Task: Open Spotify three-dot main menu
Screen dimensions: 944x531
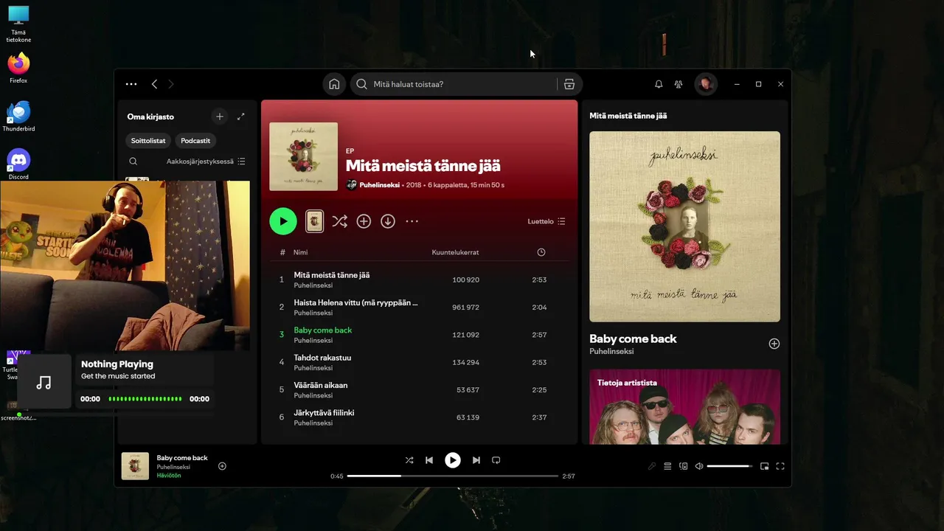Action: [131, 84]
